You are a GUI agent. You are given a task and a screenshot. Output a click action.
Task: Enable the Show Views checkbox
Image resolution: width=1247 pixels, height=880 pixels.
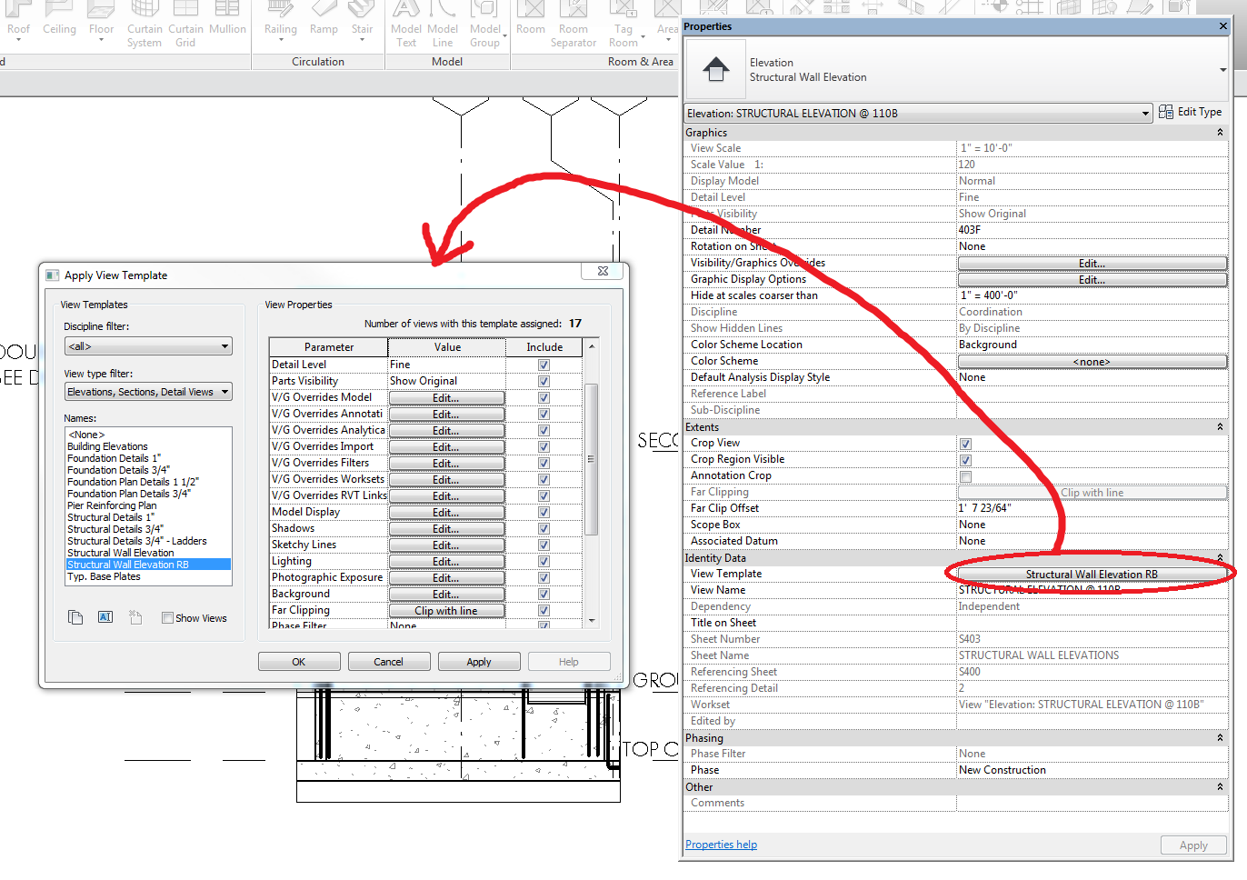168,617
